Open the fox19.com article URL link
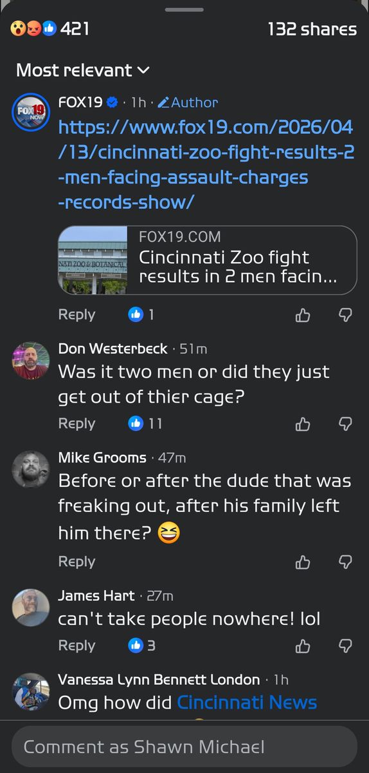 point(206,164)
